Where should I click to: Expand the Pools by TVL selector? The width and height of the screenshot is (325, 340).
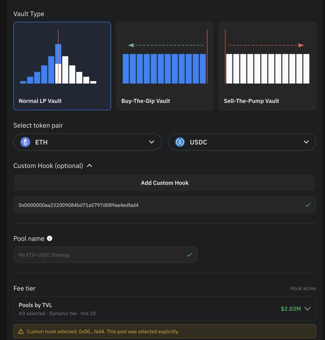[164, 309]
